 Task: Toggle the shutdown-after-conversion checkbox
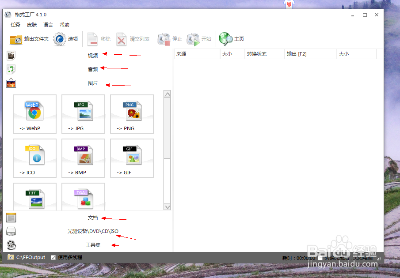(x=320, y=258)
